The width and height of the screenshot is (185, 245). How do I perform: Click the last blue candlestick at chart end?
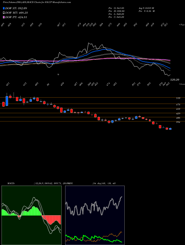pyautogui.click(x=170, y=129)
